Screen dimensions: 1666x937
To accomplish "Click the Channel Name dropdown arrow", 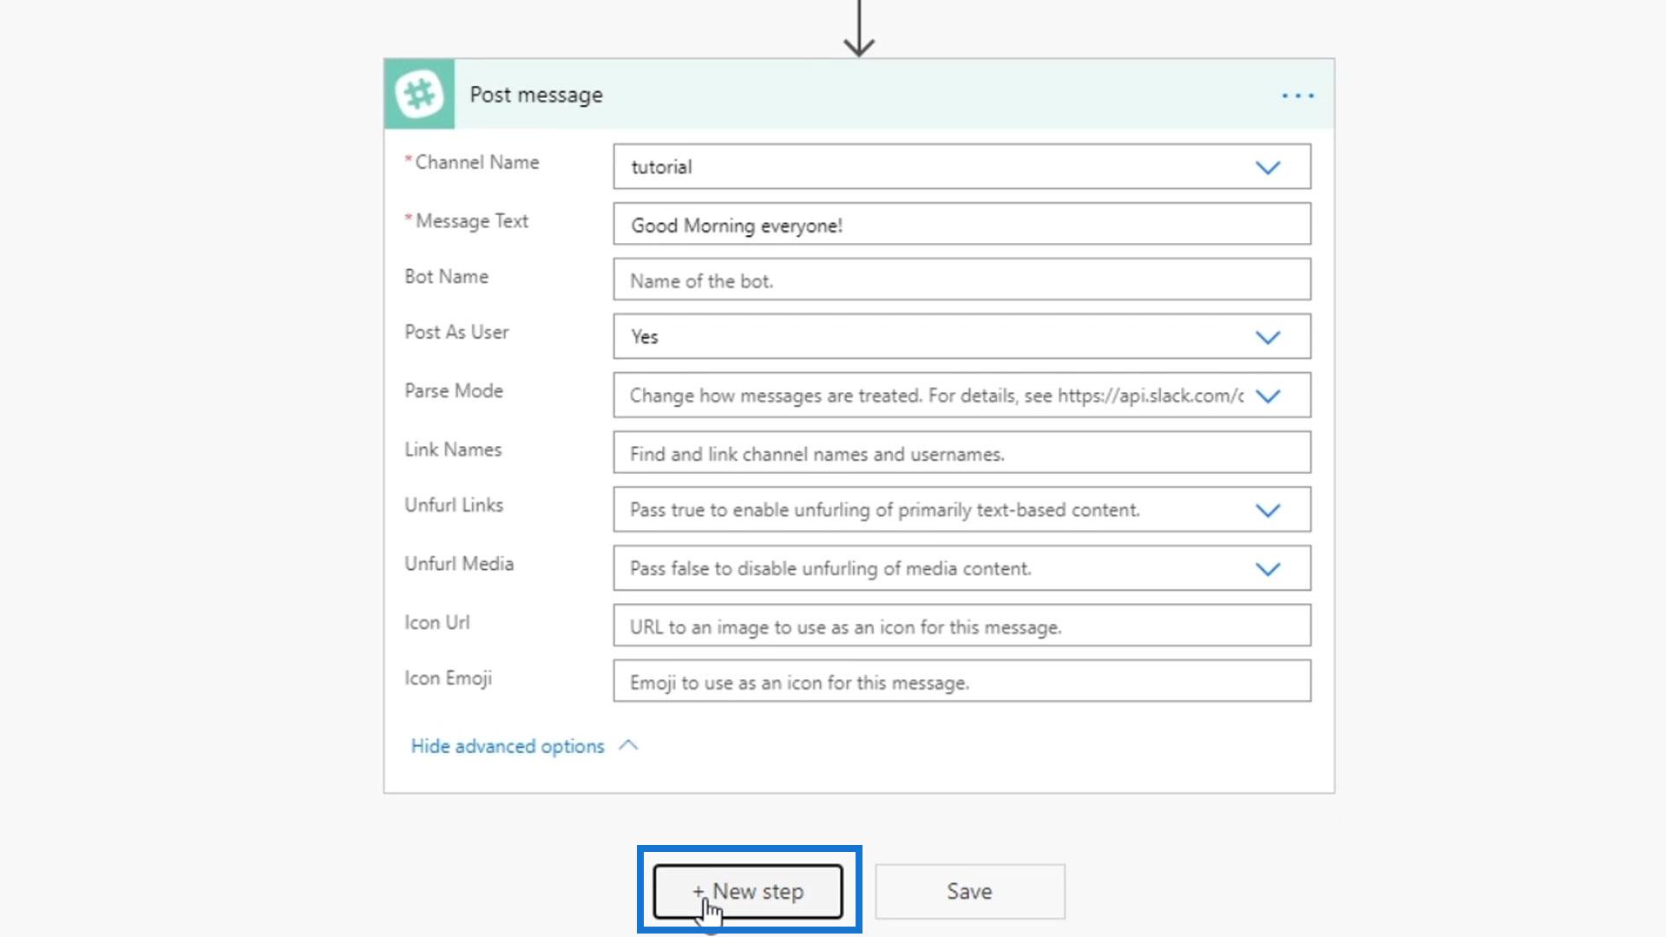I will (x=1269, y=165).
